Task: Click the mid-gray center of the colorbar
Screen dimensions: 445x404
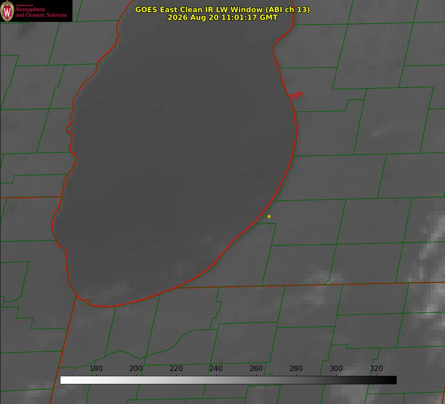Action: [x=228, y=380]
